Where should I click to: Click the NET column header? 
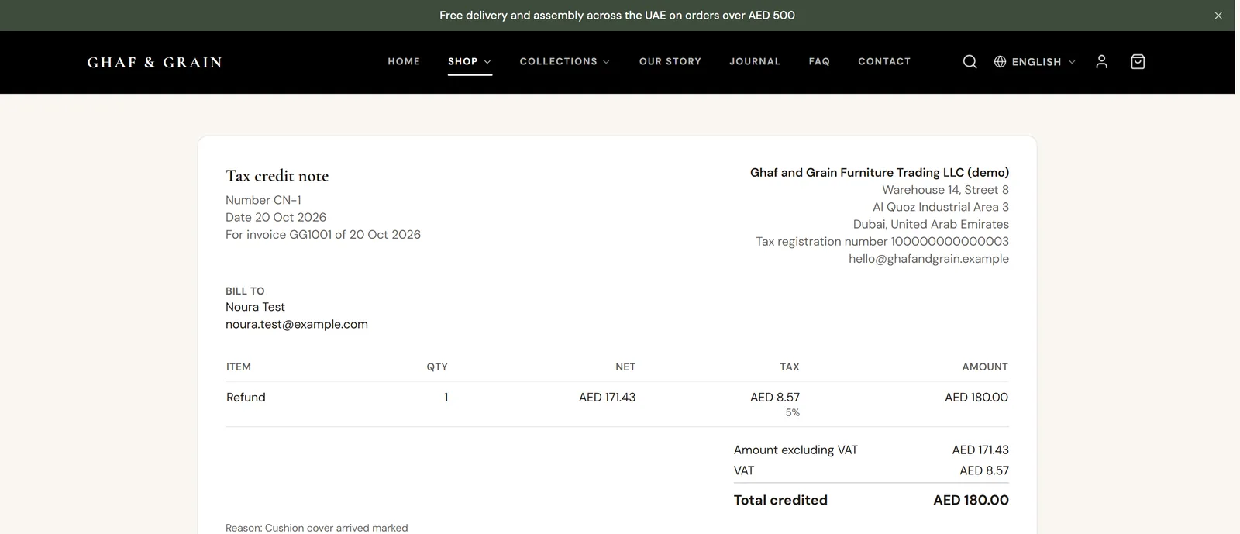(x=625, y=367)
